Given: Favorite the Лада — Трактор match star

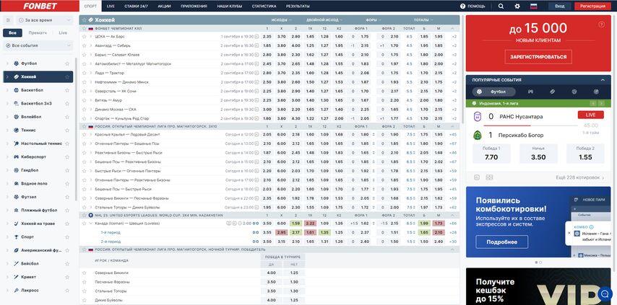Looking at the screenshot, I should 84,73.
